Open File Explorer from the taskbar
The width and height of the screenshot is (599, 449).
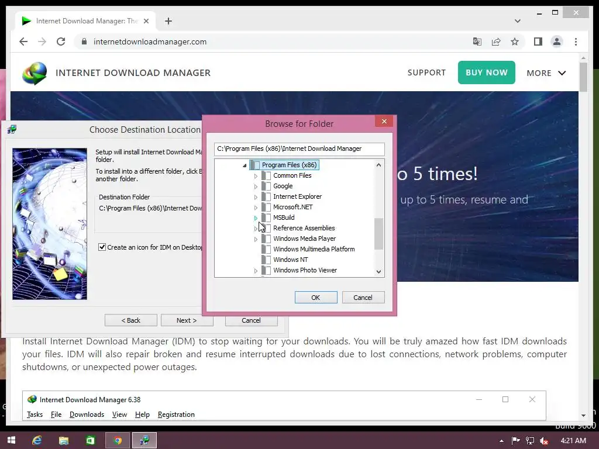point(63,440)
